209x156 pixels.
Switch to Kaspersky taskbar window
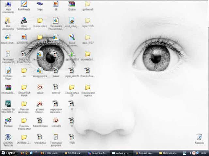98,153
